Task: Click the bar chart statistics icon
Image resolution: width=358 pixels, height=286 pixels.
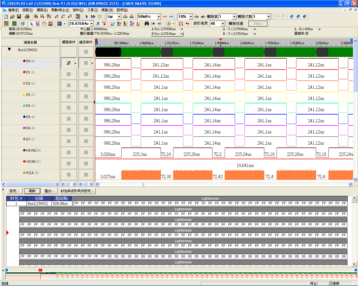Action: tap(50, 24)
